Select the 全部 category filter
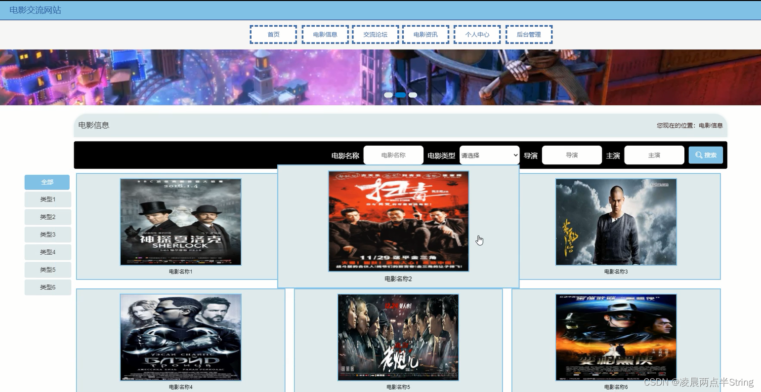Screen dimensions: 761x392 click(47, 182)
